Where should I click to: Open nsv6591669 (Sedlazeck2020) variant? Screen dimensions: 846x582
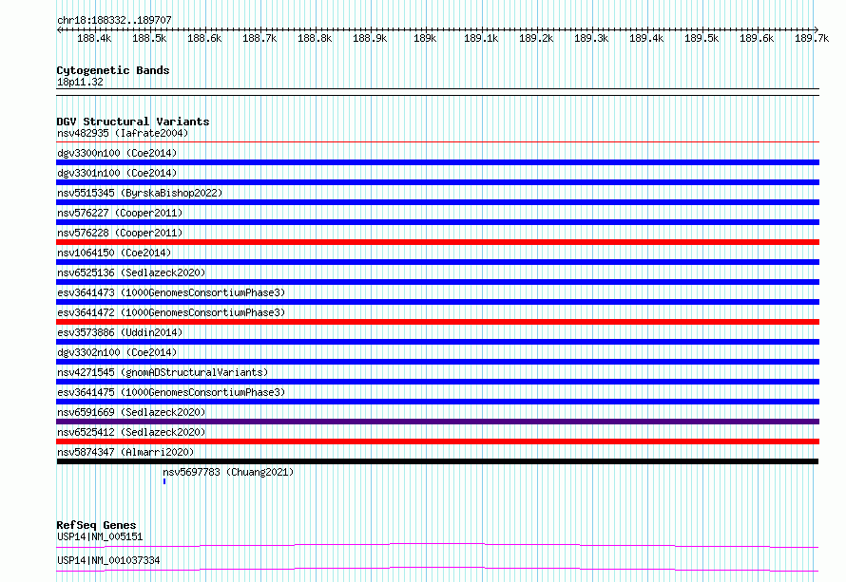(x=131, y=412)
